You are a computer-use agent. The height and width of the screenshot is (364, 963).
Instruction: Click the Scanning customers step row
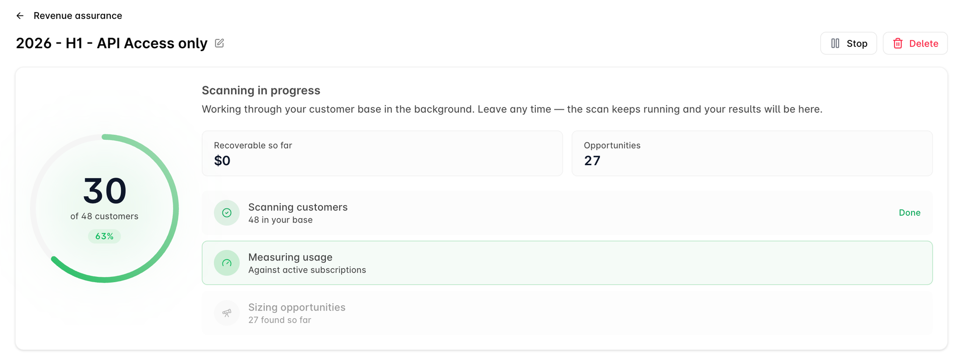pyautogui.click(x=567, y=213)
